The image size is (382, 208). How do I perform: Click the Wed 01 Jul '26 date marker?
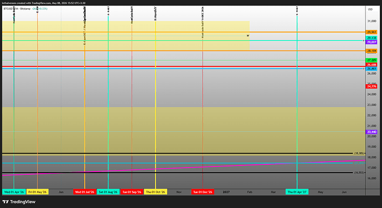pos(85,192)
